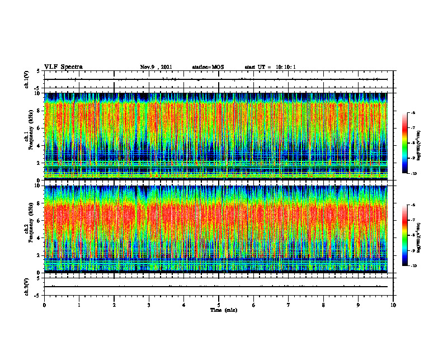Click the x-axis tick label "3" minutes
This screenshot has width=443, height=342.
(x=149, y=305)
